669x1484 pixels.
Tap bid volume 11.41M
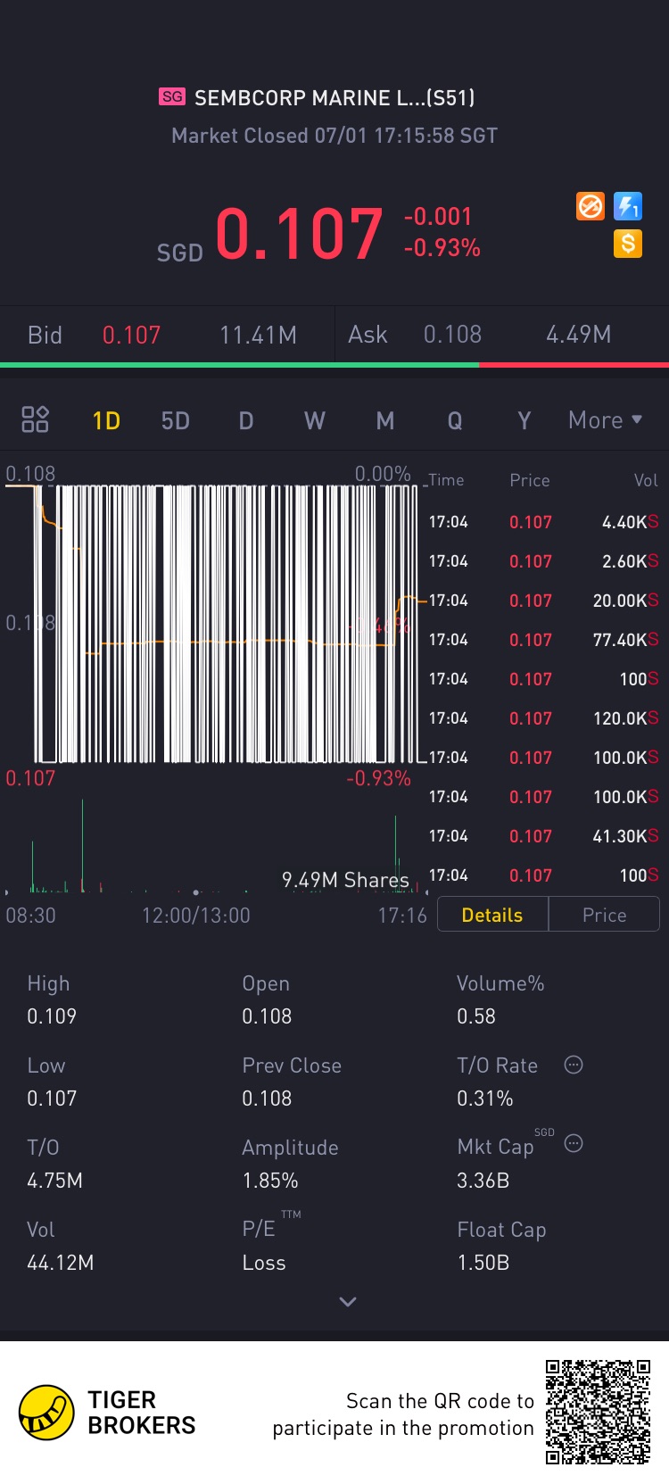click(x=258, y=335)
